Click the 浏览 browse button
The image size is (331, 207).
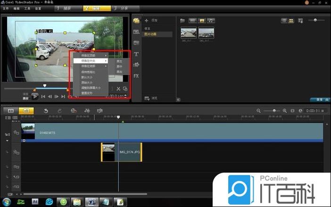pos(151,98)
